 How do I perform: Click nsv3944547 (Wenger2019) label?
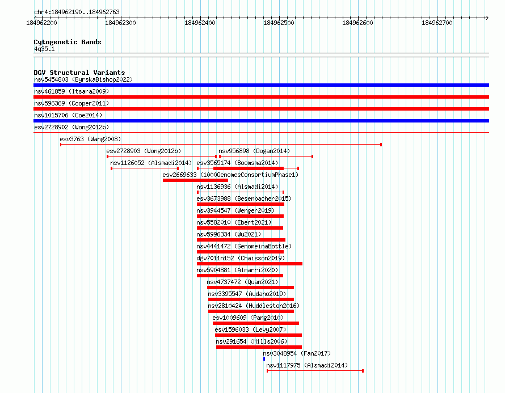pyautogui.click(x=235, y=210)
